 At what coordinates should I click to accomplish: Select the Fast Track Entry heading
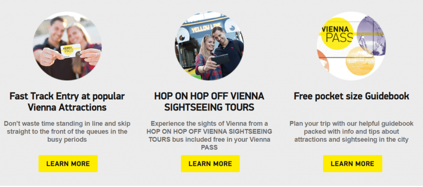[67, 102]
